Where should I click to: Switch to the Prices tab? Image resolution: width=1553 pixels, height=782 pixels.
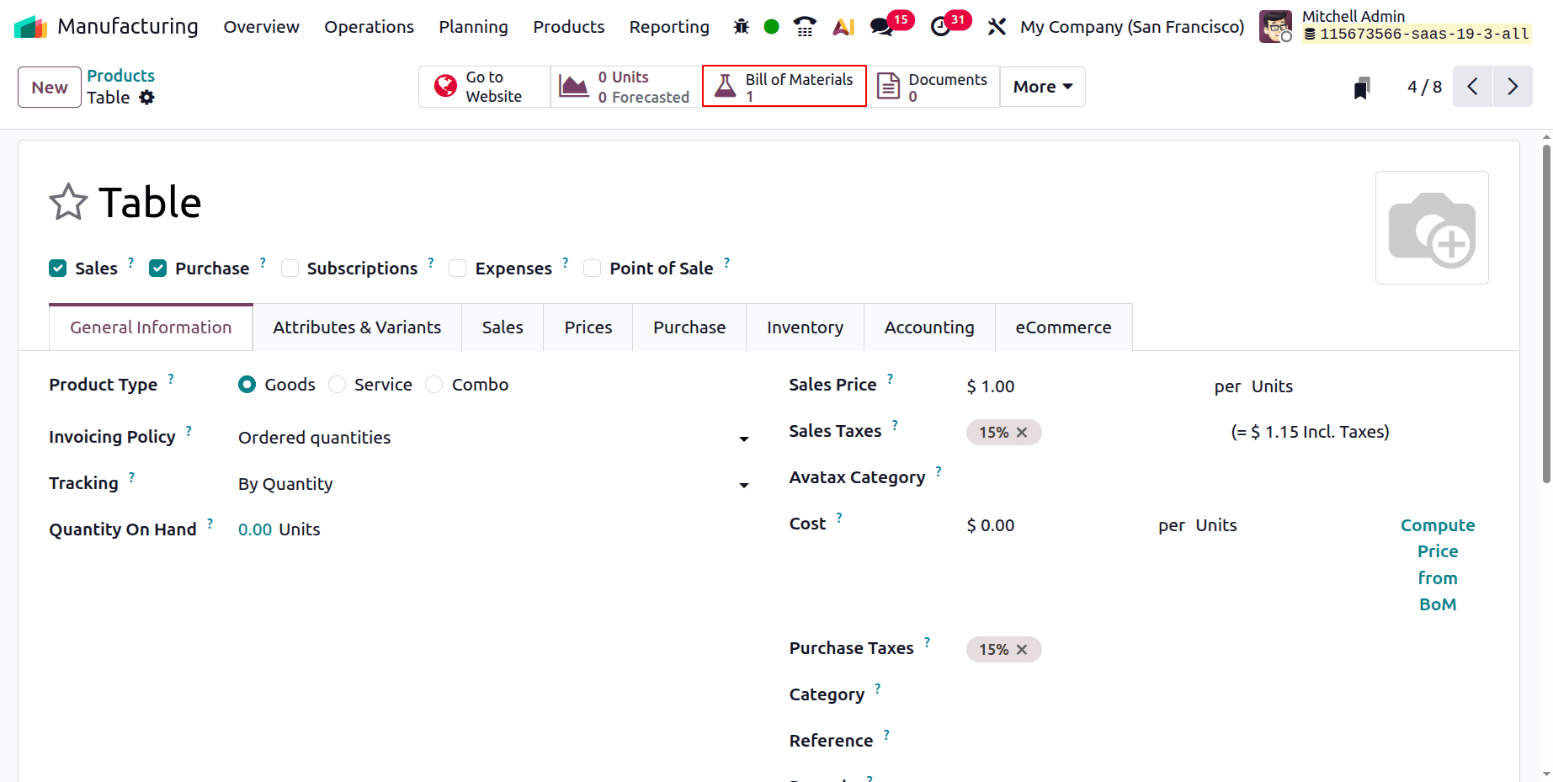click(x=588, y=327)
